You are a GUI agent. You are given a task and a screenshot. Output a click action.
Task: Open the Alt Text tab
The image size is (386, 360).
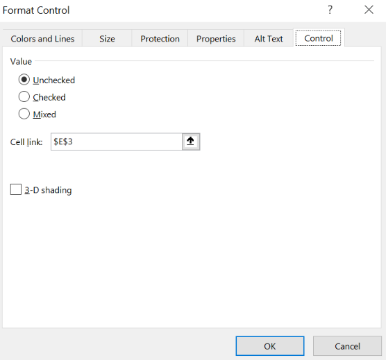pyautogui.click(x=269, y=39)
